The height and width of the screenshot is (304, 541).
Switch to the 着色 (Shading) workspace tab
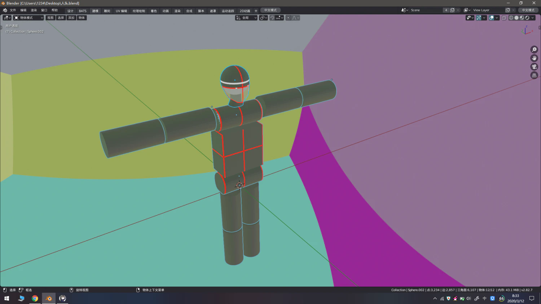[154, 11]
